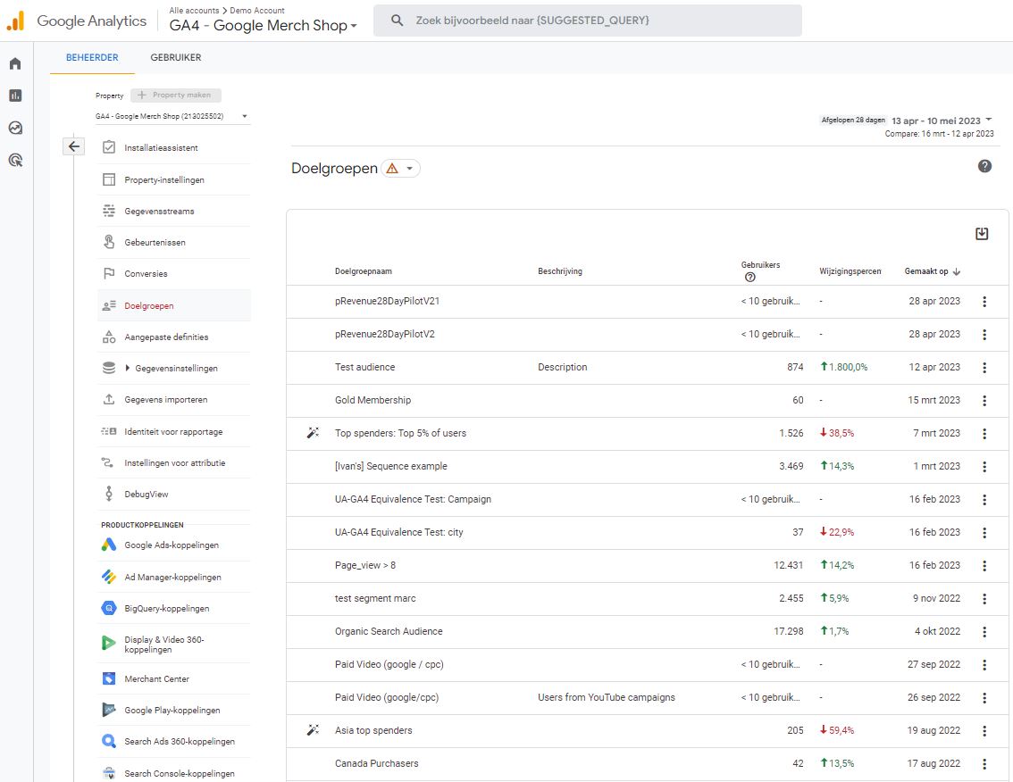Open the help question mark icon
The image size is (1013, 782).
coord(984,166)
